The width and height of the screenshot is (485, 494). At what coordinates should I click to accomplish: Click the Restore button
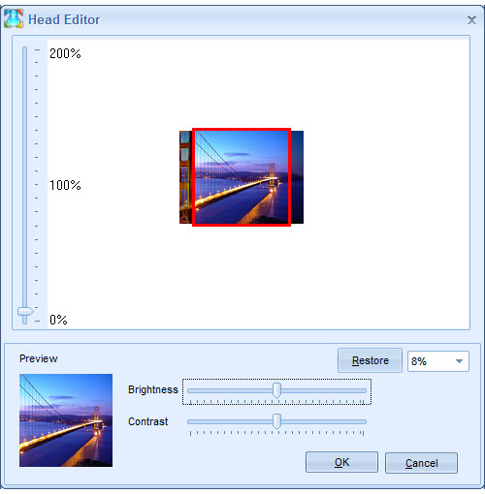pyautogui.click(x=370, y=360)
